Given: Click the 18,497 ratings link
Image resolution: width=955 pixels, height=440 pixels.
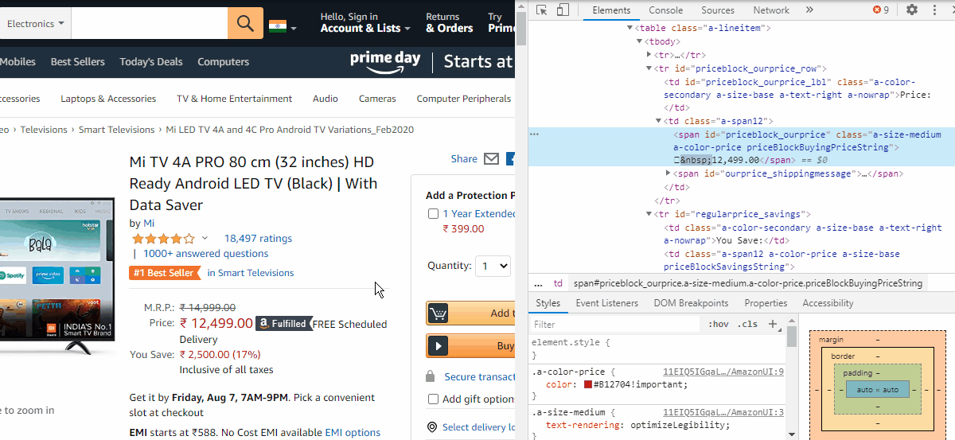Looking at the screenshot, I should [x=258, y=238].
